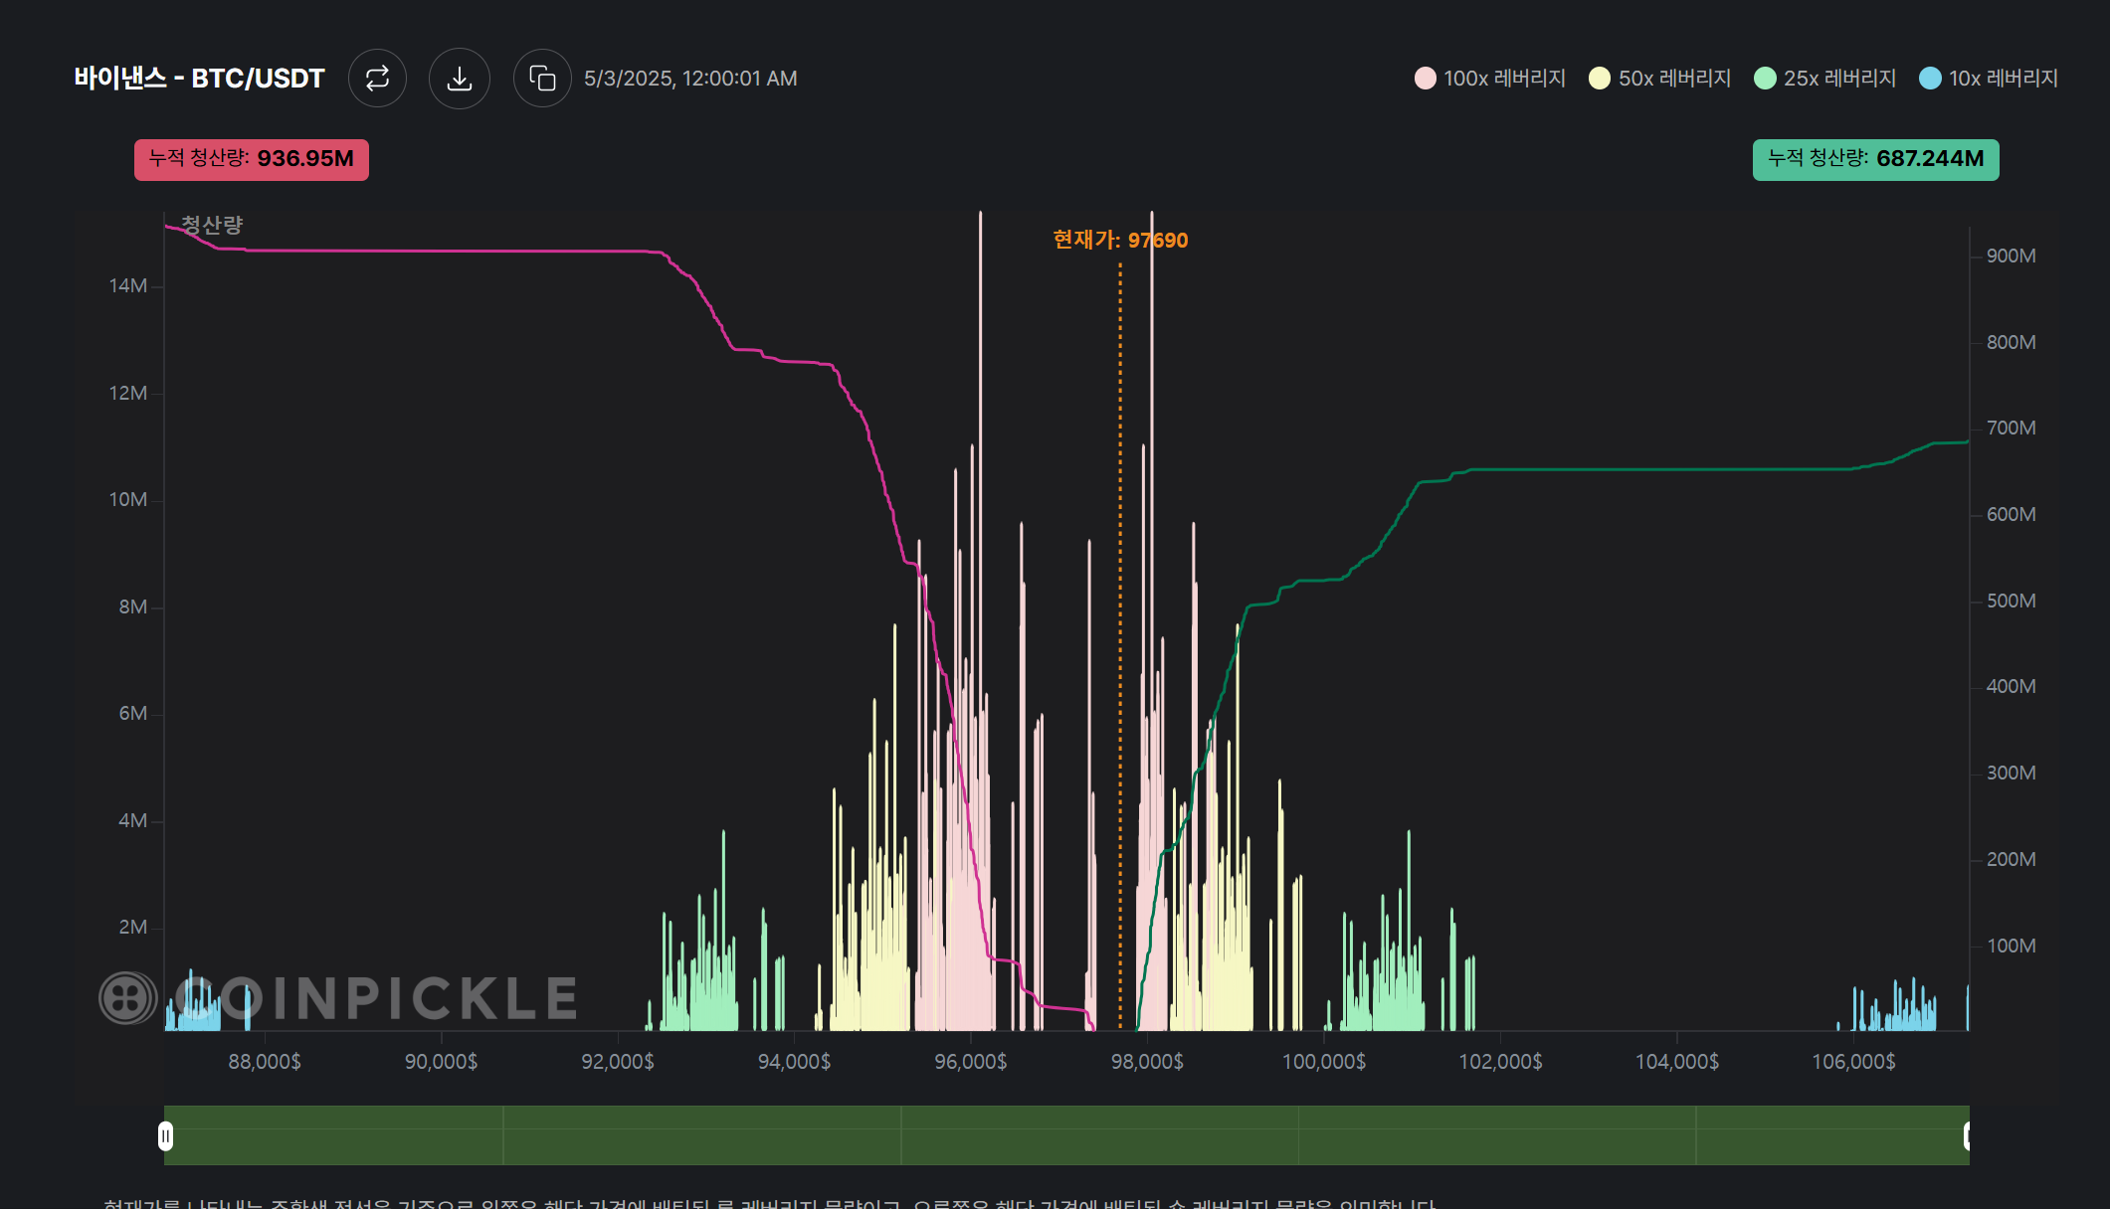
Task: Toggle the 50x leverage legend
Action: coord(1673,79)
